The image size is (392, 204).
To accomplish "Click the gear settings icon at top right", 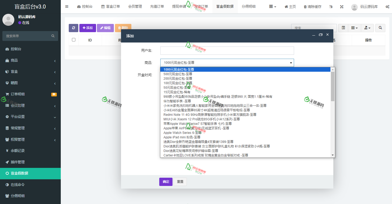I will (x=387, y=7).
